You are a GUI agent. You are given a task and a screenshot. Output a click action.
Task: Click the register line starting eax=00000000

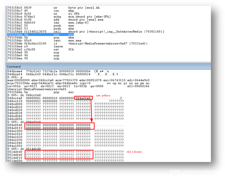click(78, 80)
